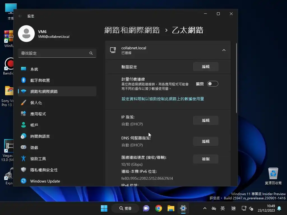
Task: Click the 協助工具 accessibility figure icon
Action: click(24, 158)
